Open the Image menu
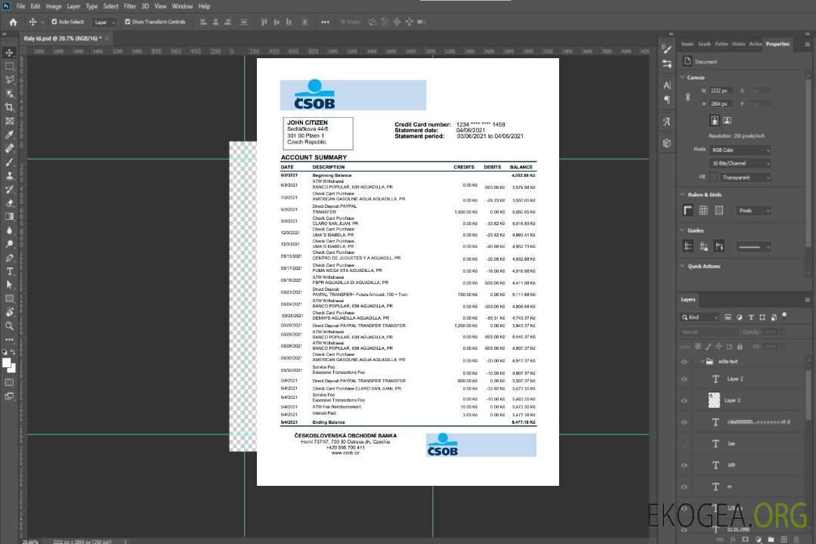 click(53, 6)
